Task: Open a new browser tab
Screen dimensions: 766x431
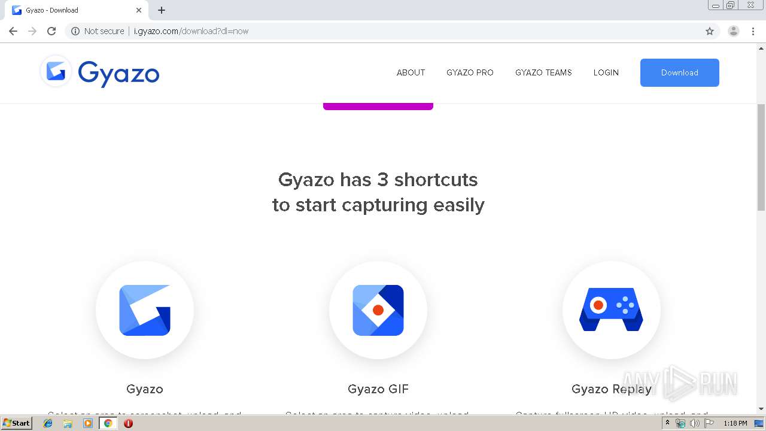Action: (162, 10)
